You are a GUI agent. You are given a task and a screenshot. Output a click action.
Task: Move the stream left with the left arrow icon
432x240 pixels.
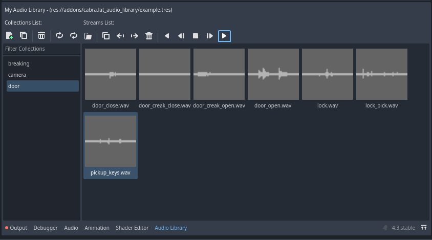click(x=120, y=36)
